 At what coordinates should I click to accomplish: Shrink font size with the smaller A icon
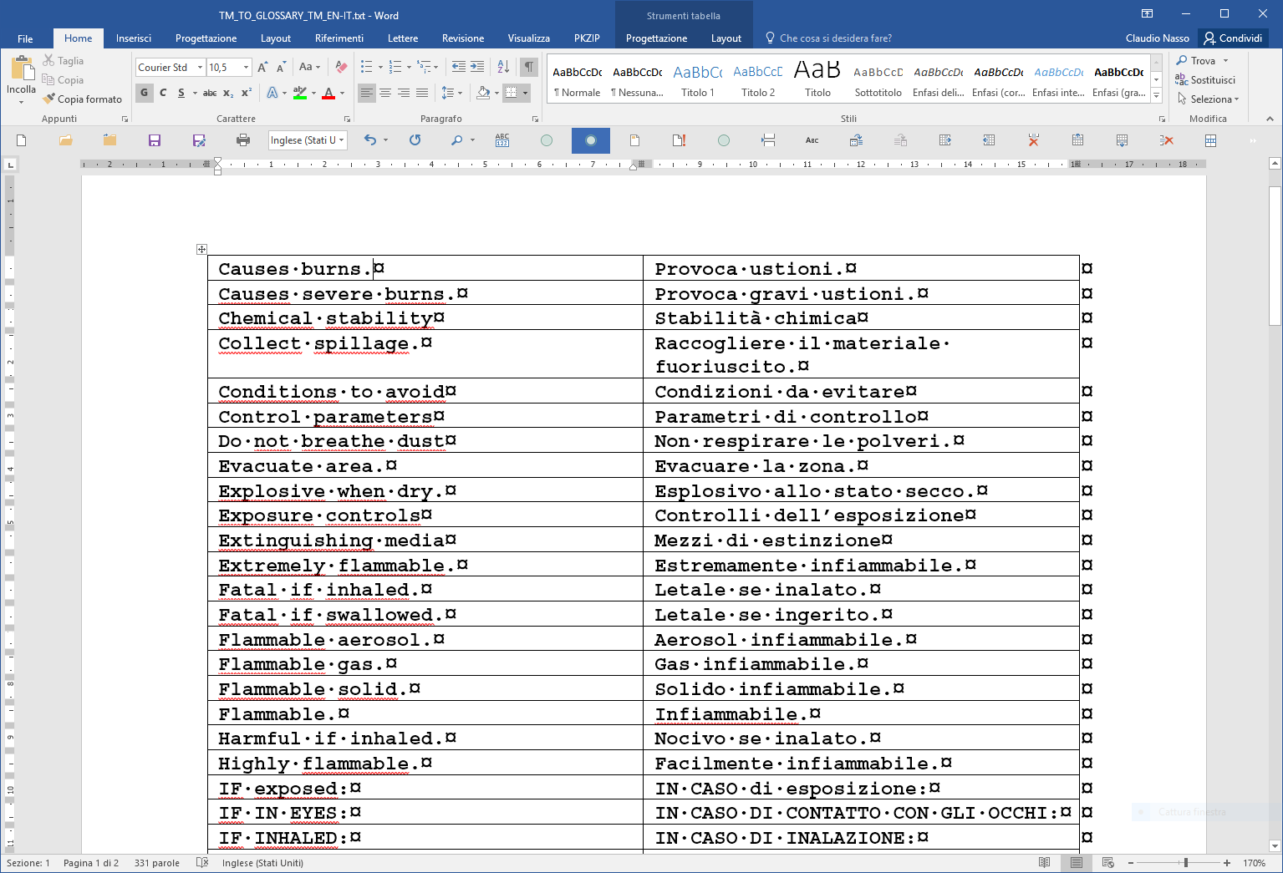pyautogui.click(x=281, y=68)
